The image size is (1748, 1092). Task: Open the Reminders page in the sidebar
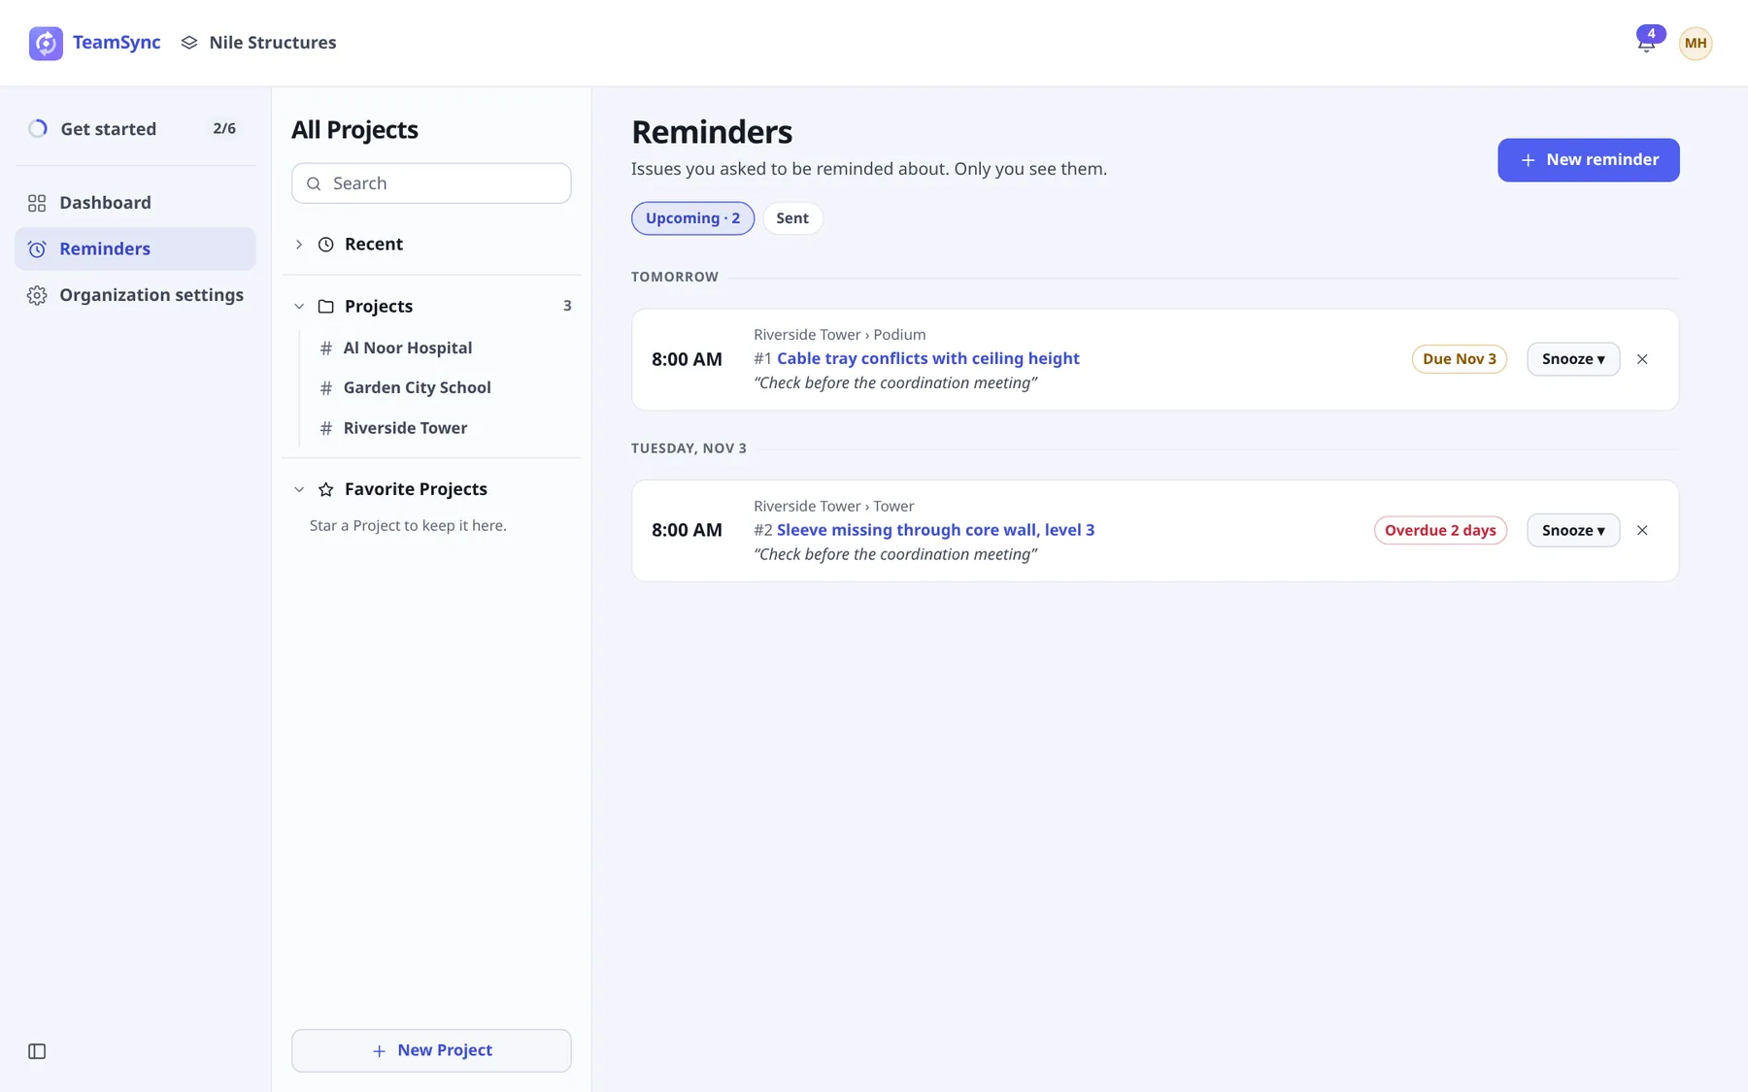click(135, 249)
